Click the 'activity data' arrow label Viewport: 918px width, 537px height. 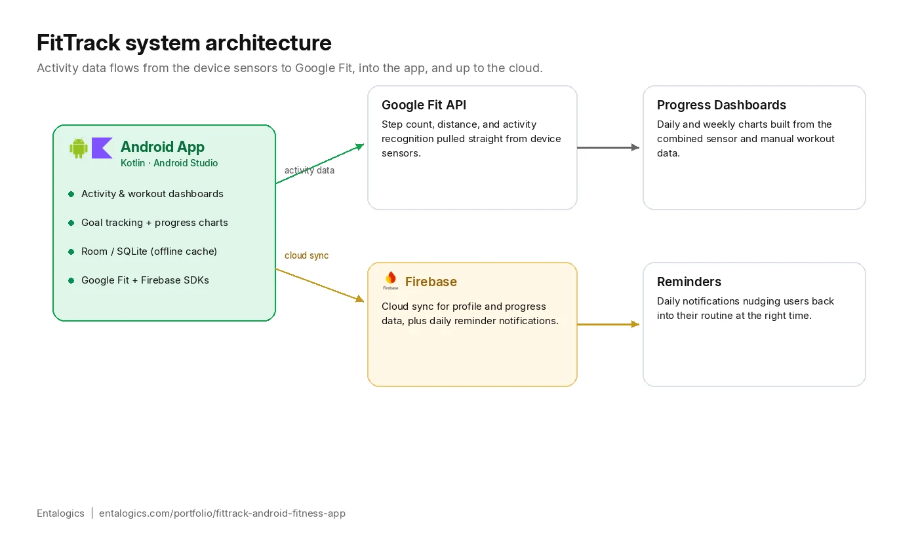coord(309,170)
